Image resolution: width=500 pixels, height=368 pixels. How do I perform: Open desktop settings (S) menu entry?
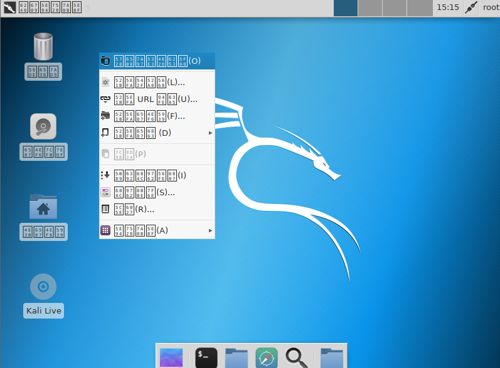[157, 192]
